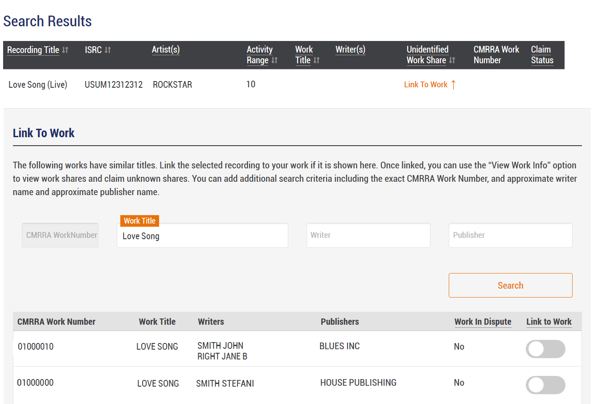Click the Work Title sort arrows

(x=316, y=60)
